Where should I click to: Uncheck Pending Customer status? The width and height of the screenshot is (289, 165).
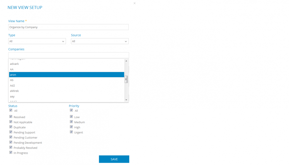pyautogui.click(x=11, y=137)
